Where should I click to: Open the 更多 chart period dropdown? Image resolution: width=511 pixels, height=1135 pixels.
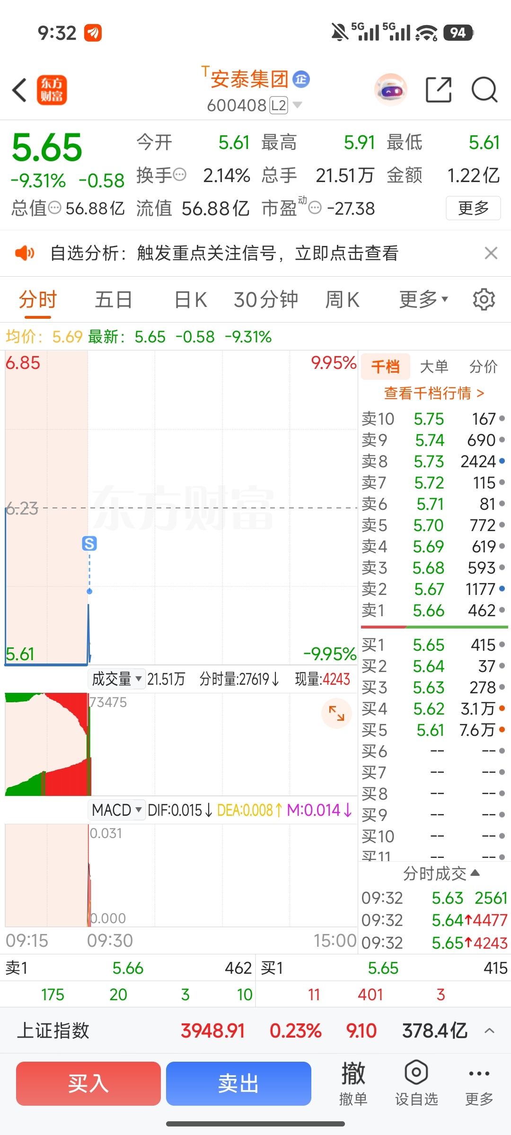[x=423, y=299]
